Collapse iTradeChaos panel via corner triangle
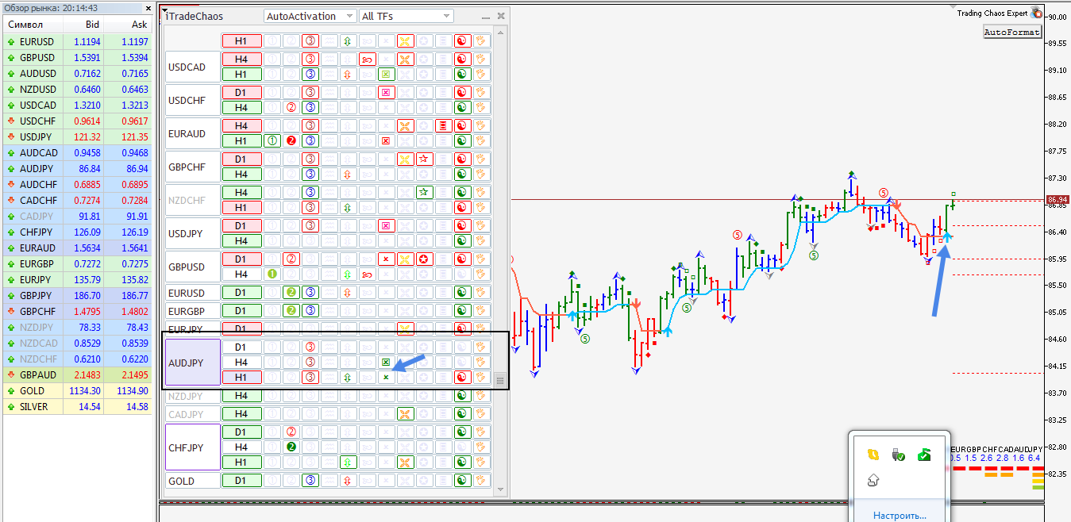Screen dimensions: 1071x522 (x=165, y=11)
